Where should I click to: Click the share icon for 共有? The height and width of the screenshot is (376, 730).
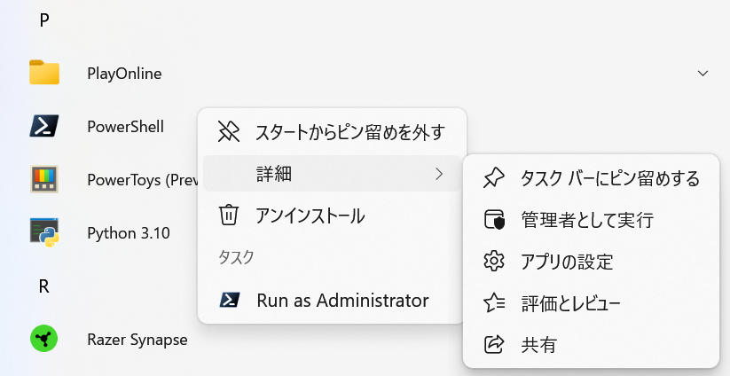(494, 345)
